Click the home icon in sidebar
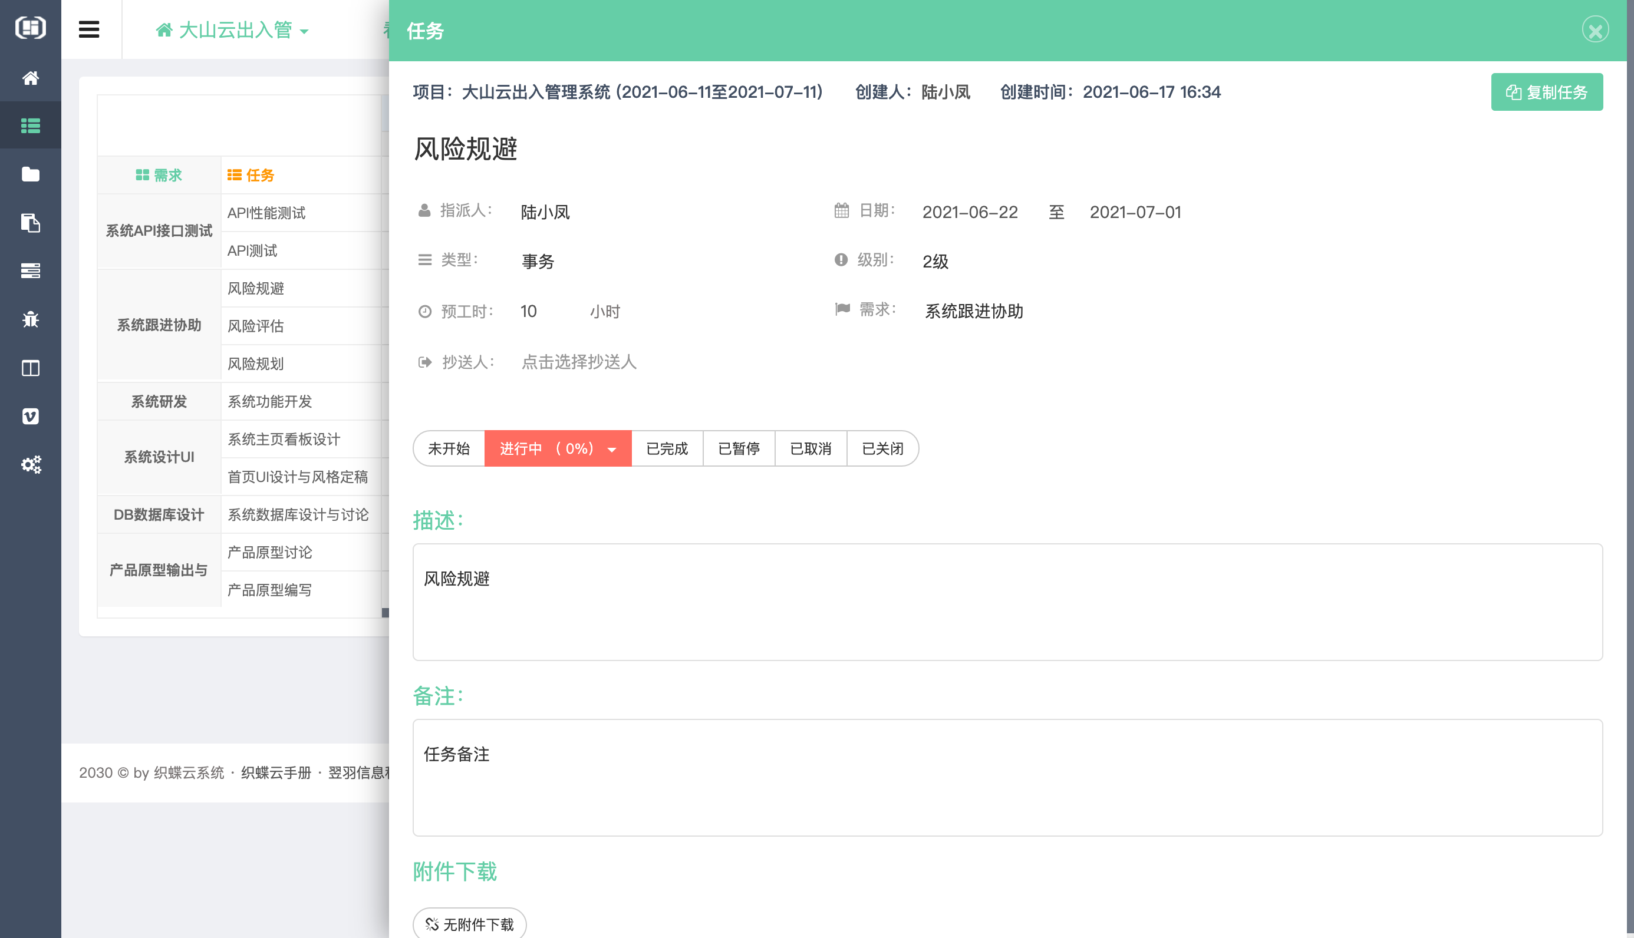 click(30, 78)
